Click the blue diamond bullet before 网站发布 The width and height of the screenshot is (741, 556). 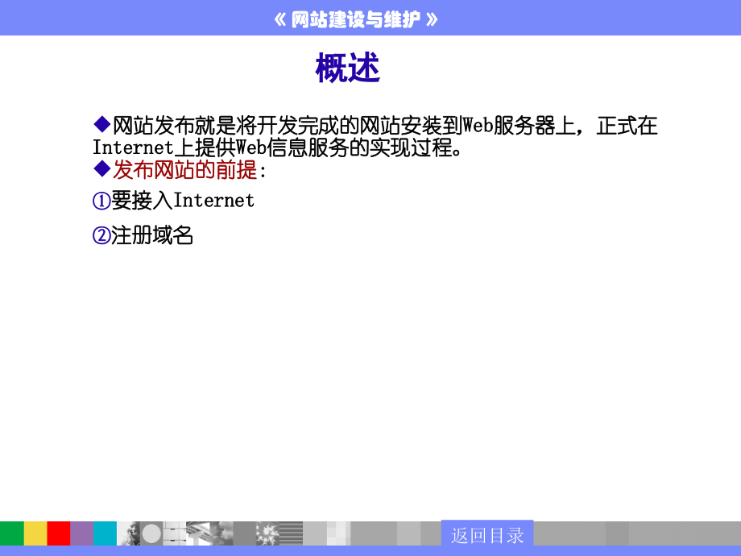pos(101,124)
